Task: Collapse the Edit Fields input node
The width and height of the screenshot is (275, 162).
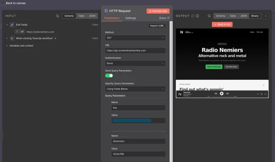Action: click(x=7, y=25)
